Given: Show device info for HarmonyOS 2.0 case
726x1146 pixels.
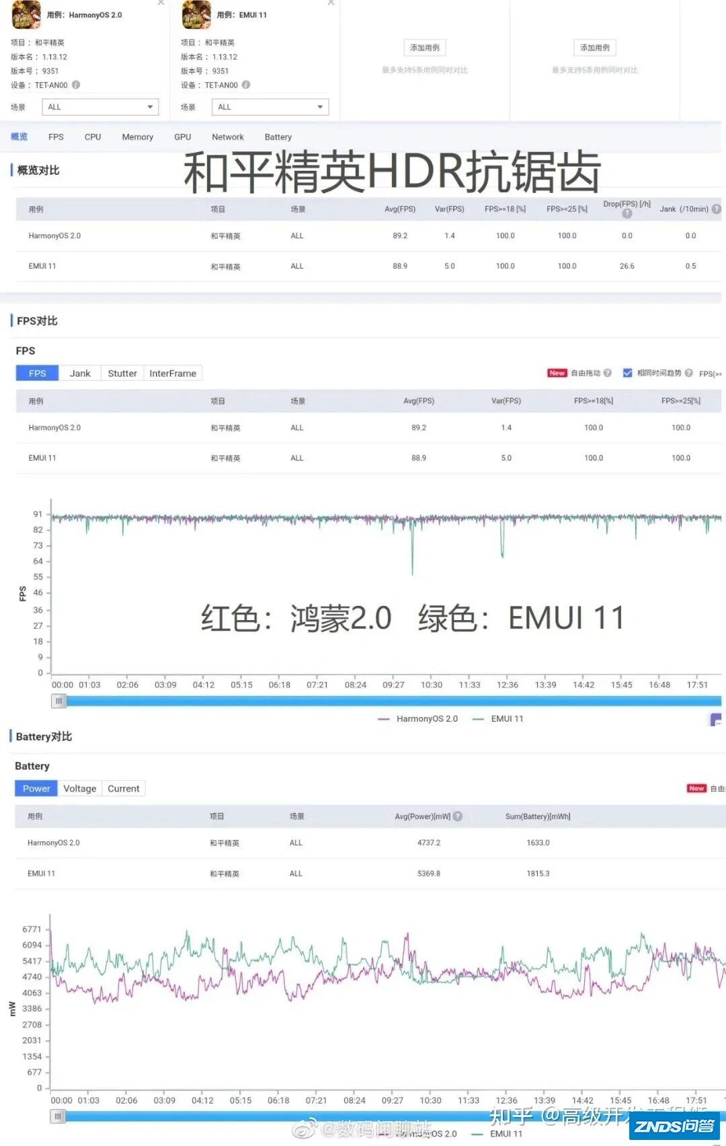Looking at the screenshot, I should click(x=76, y=85).
